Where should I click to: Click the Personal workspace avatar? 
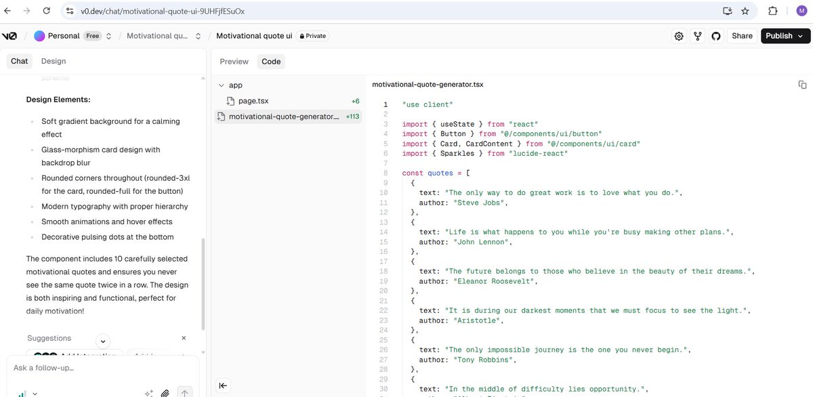tap(39, 36)
